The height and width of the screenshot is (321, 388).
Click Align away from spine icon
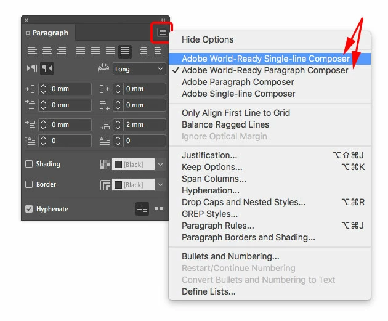tap(159, 52)
